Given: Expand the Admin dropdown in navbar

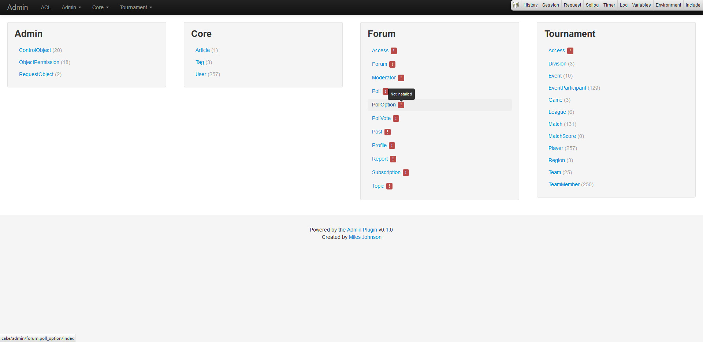Looking at the screenshot, I should [x=71, y=7].
